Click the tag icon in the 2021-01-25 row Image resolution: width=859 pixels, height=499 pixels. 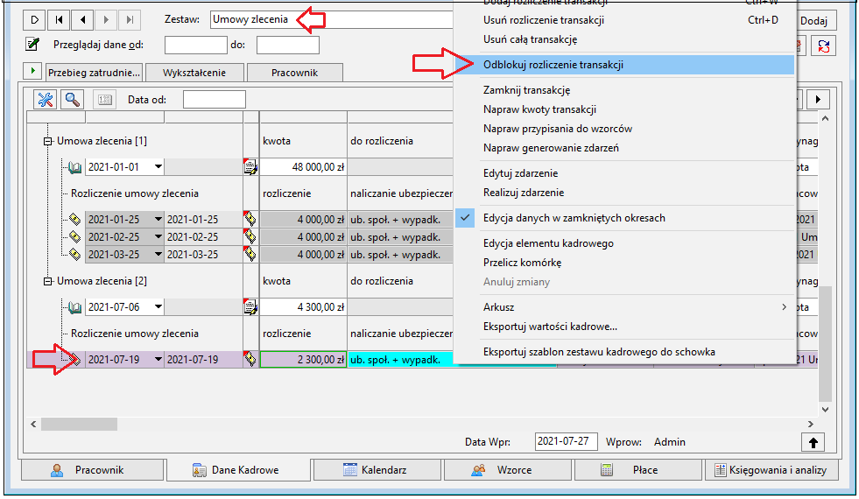tap(250, 220)
